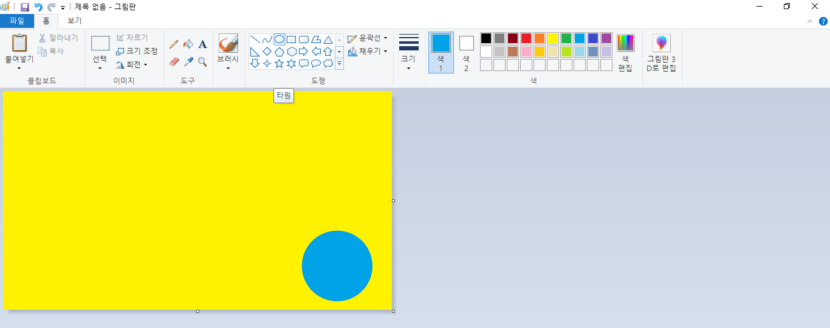Open the 파일 menu
The height and width of the screenshot is (328, 830).
click(x=17, y=21)
